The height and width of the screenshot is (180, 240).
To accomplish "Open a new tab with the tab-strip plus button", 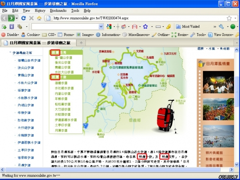I will 81,43.
